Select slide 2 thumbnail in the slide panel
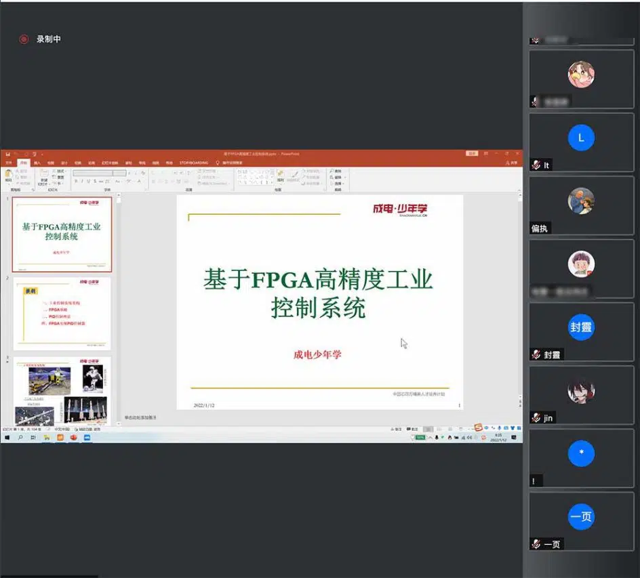The width and height of the screenshot is (640, 578). [x=61, y=313]
